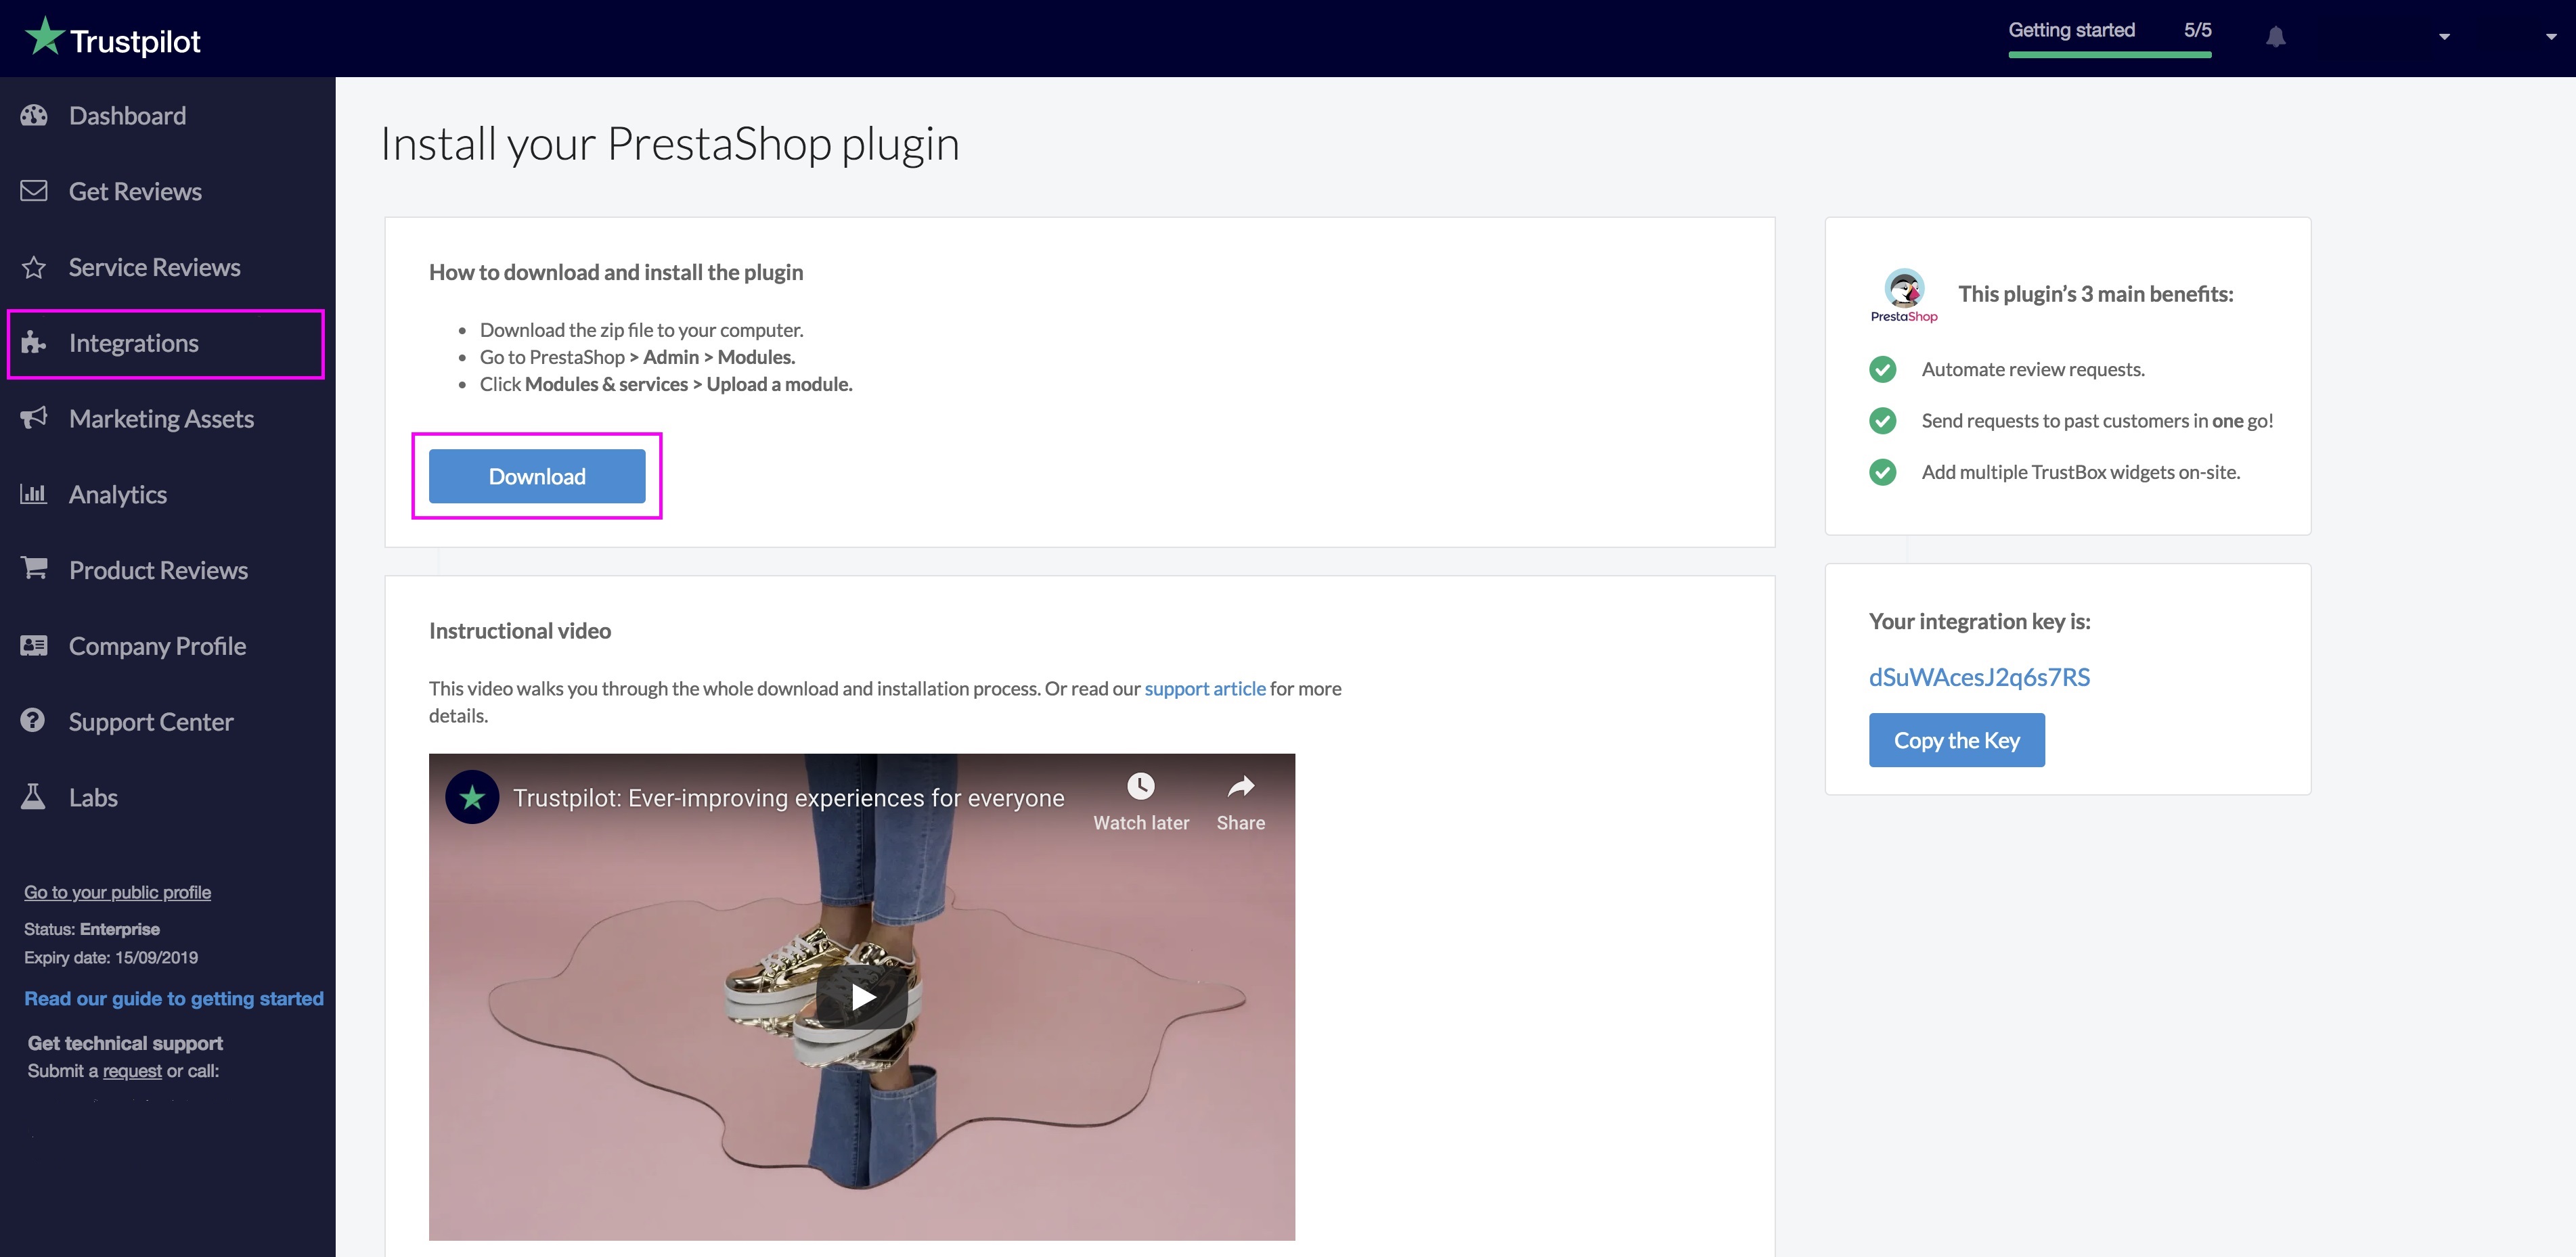Open notifications bell icon
Screen dimensions: 2576x1257
2276,37
